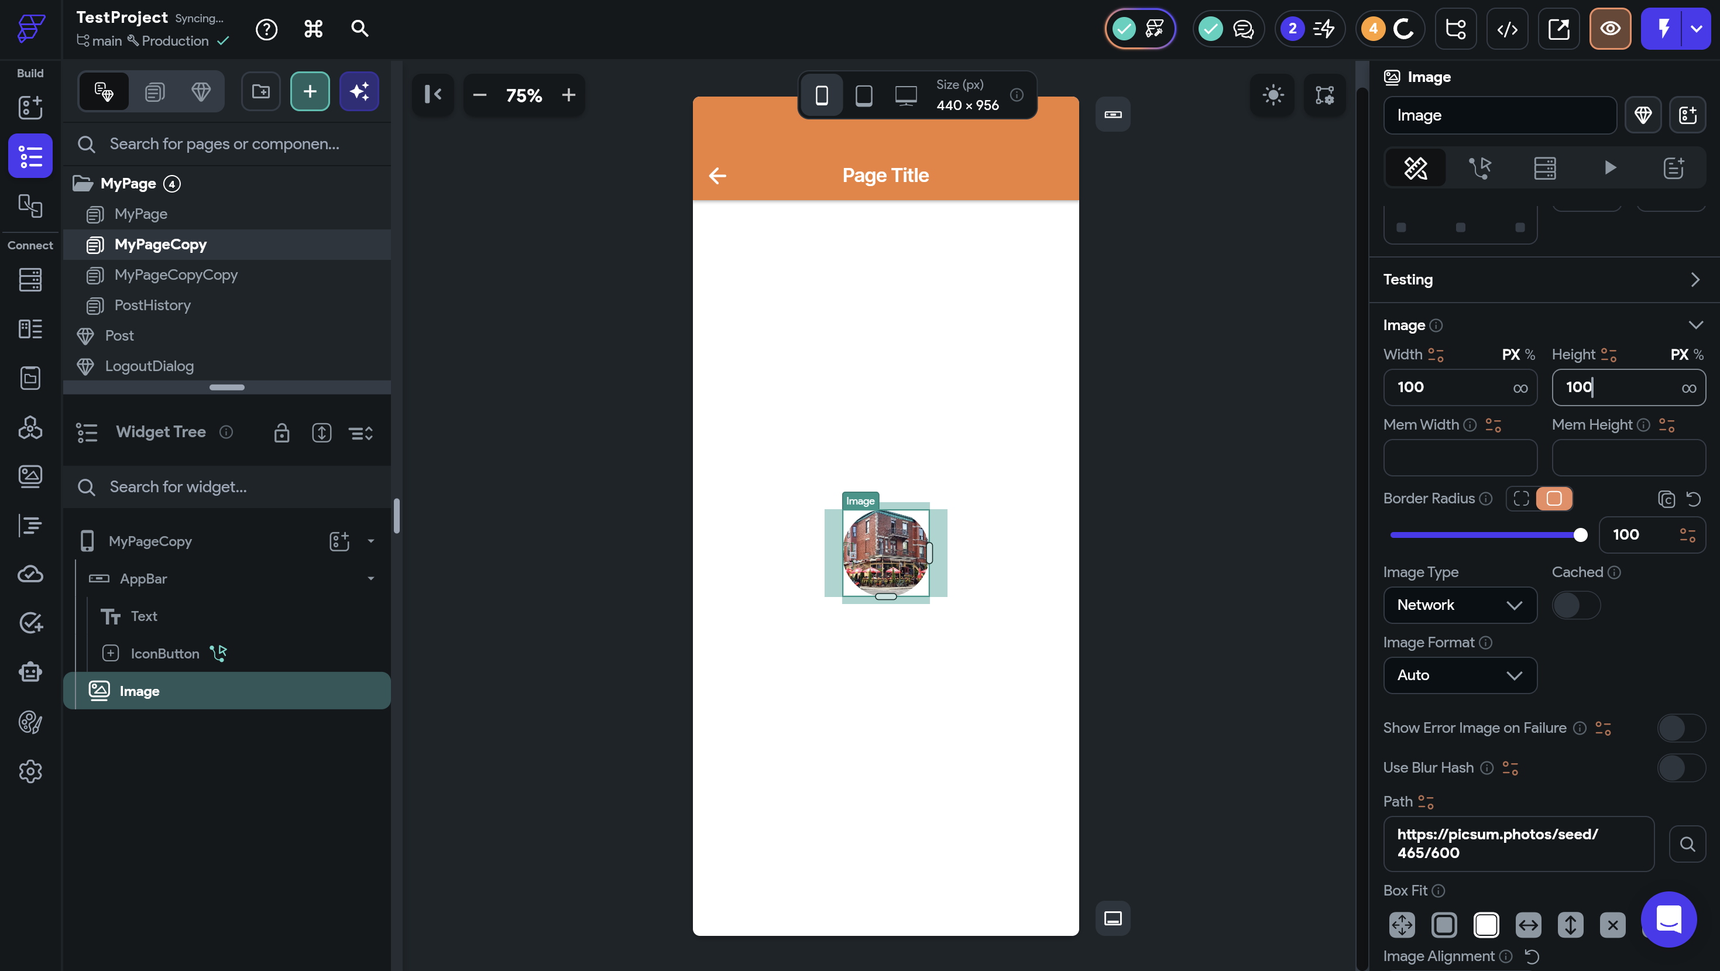Image resolution: width=1720 pixels, height=971 pixels.
Task: Click the developer code view icon
Action: 1507,29
